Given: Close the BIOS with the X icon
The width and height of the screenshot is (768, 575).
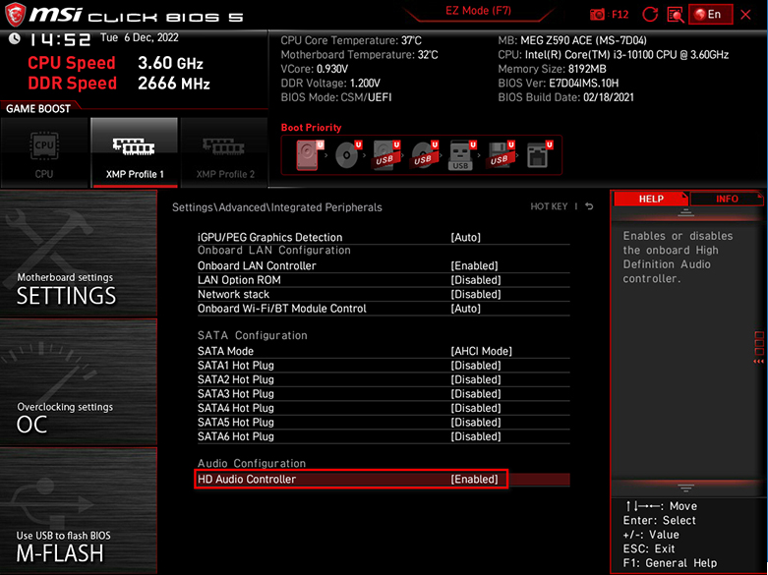Looking at the screenshot, I should click(x=745, y=15).
